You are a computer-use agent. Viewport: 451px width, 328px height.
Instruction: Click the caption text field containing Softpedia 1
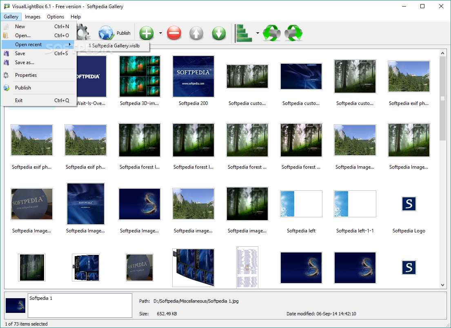pos(80,306)
